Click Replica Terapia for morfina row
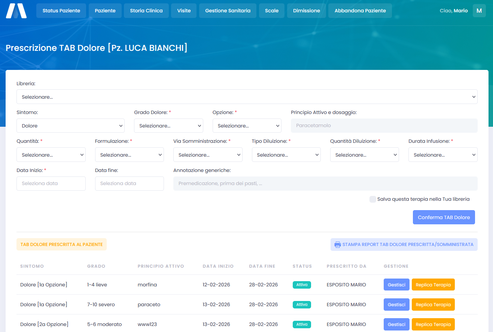 click(433, 285)
